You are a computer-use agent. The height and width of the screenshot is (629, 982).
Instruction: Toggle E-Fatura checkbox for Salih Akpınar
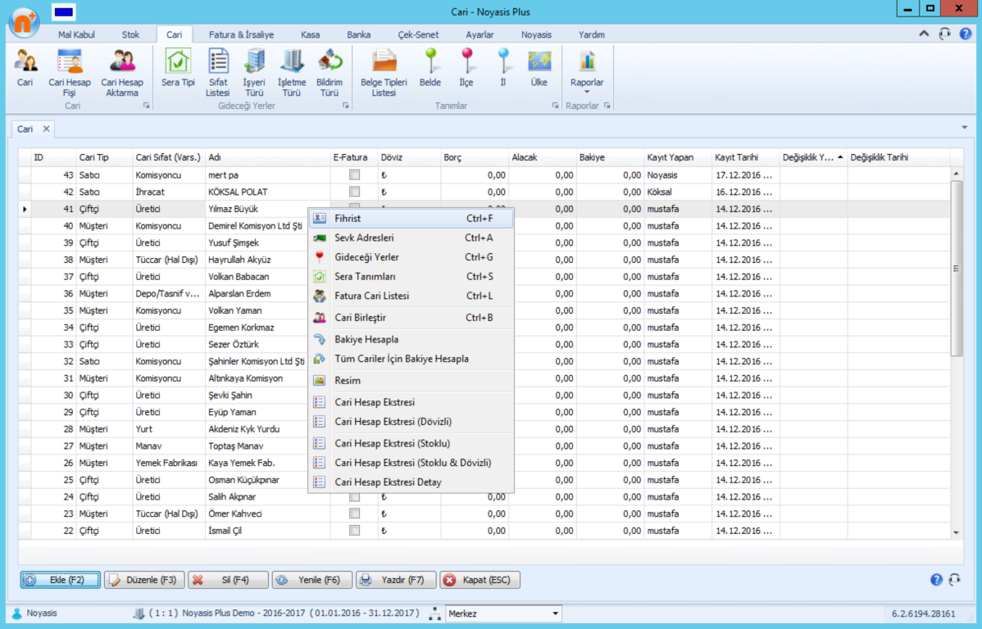pyautogui.click(x=354, y=497)
